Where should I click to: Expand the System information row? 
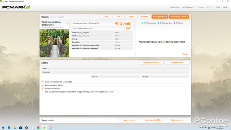pyautogui.click(x=43, y=88)
